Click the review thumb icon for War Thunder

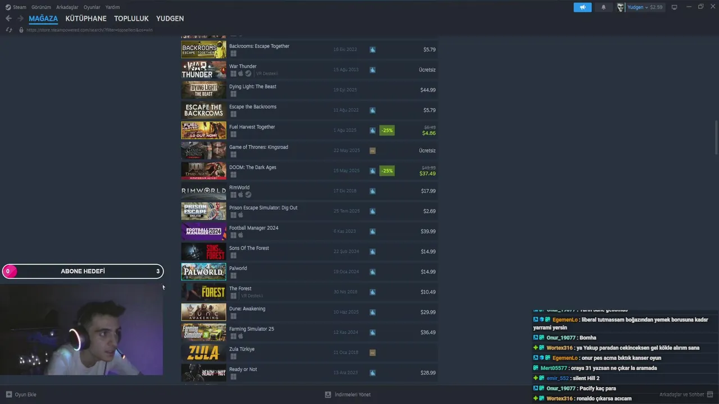tap(372, 70)
